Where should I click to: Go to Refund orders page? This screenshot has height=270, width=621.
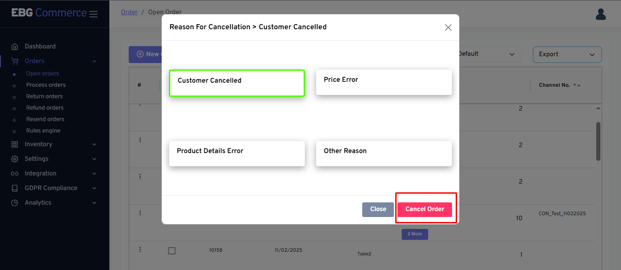pos(45,108)
